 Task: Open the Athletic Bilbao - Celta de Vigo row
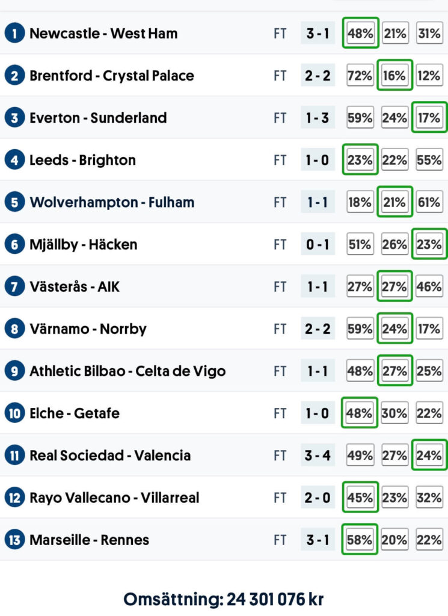point(224,371)
